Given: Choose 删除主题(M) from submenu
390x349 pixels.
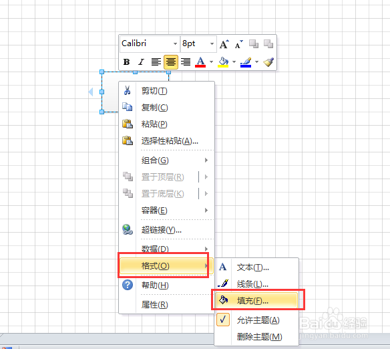Looking at the screenshot, I should 256,336.
